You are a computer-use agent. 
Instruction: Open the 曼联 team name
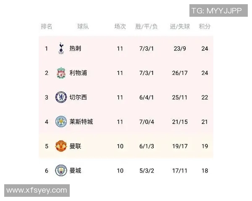(x=75, y=146)
